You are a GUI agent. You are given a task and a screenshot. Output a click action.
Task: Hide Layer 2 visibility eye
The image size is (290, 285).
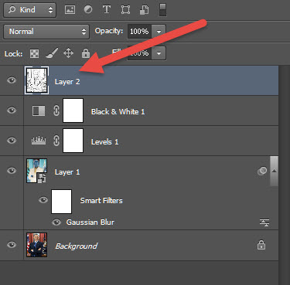pos(12,80)
